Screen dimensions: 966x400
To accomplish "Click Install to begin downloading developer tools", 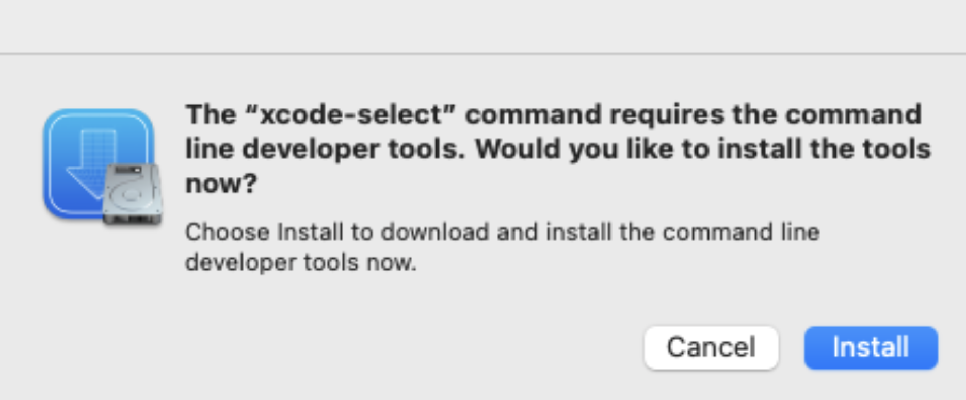I will click(x=870, y=347).
